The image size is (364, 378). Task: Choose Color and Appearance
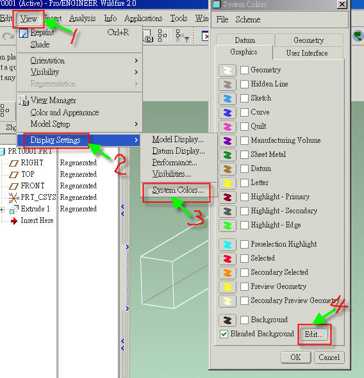(x=79, y=112)
